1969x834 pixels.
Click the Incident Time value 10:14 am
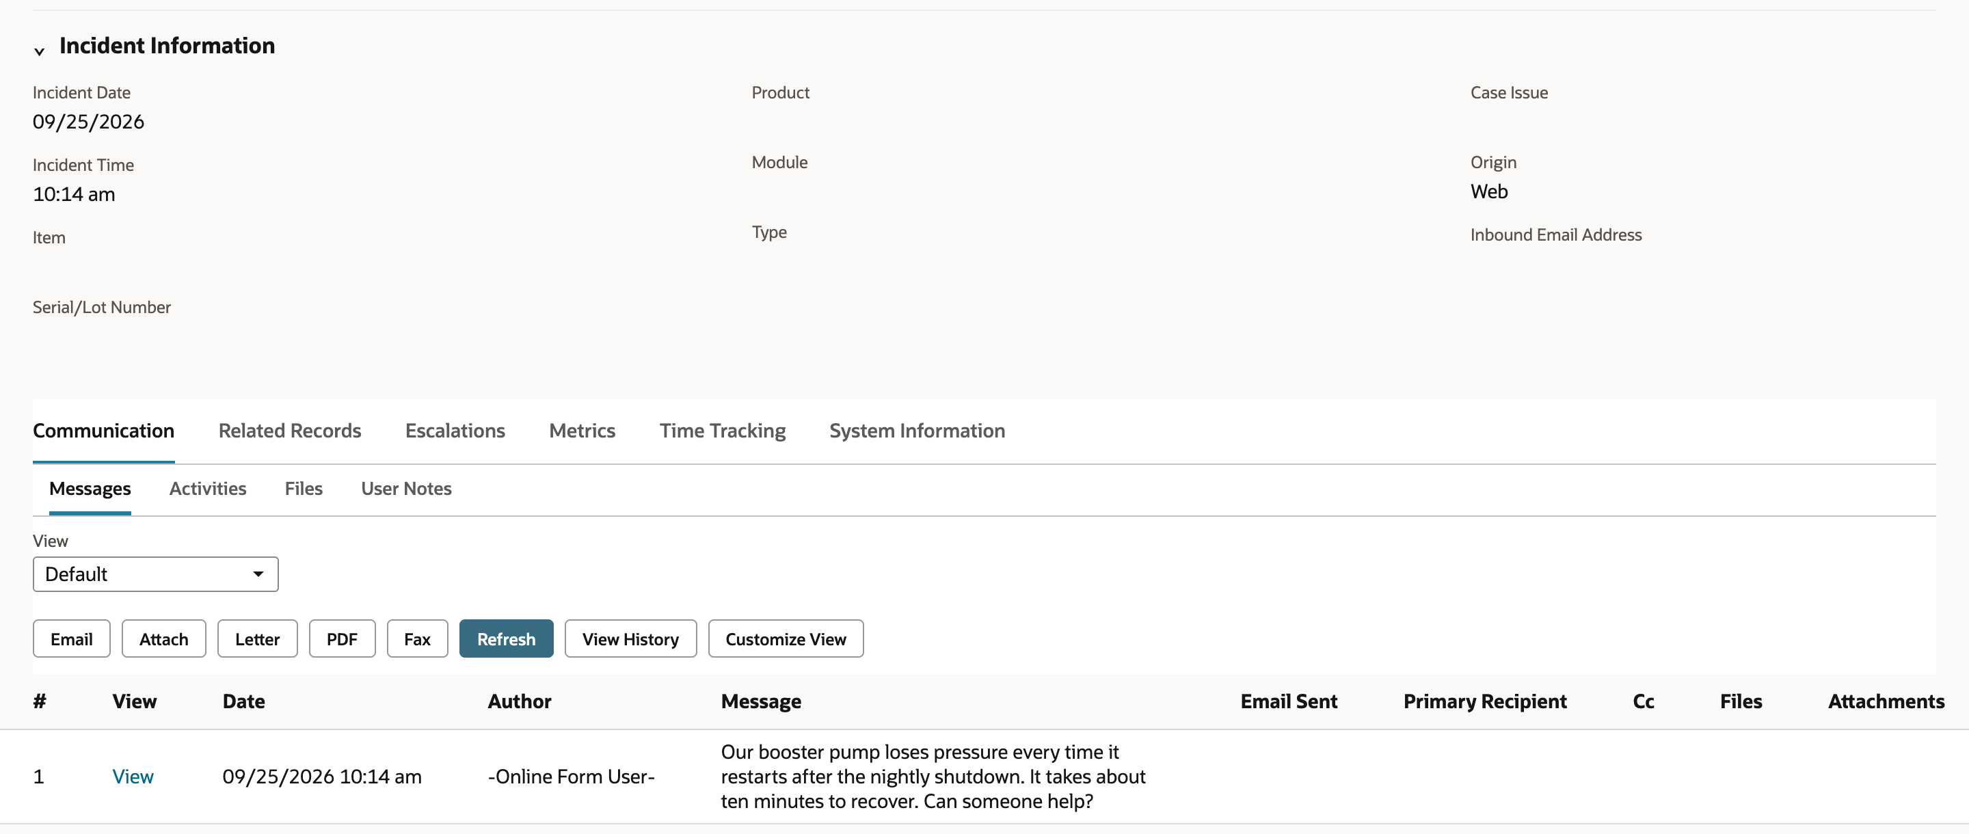73,194
